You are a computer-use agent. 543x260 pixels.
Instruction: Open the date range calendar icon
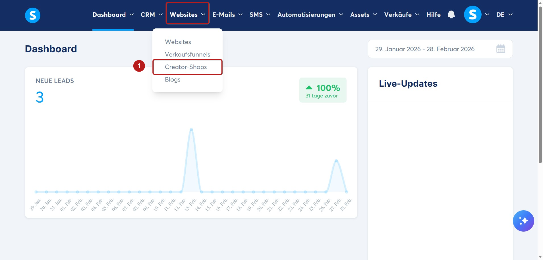501,49
